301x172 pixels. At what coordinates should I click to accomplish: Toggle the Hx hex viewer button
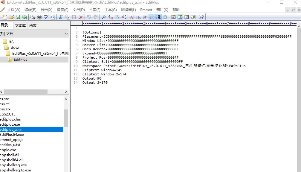point(139,17)
